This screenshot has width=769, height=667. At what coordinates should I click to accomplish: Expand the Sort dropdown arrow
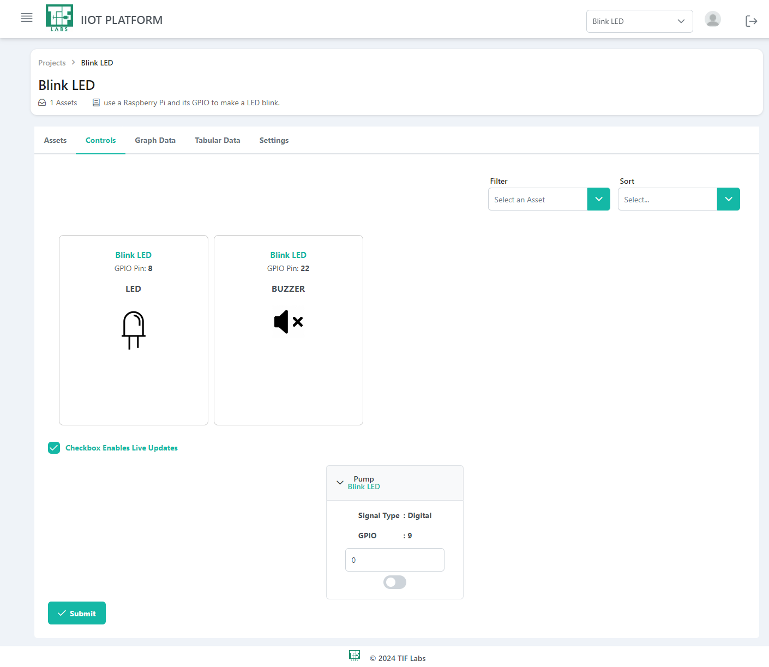point(728,199)
